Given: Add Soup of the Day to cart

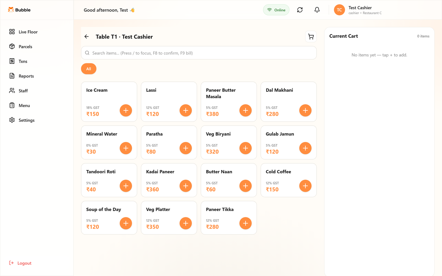Looking at the screenshot, I should click(126, 223).
